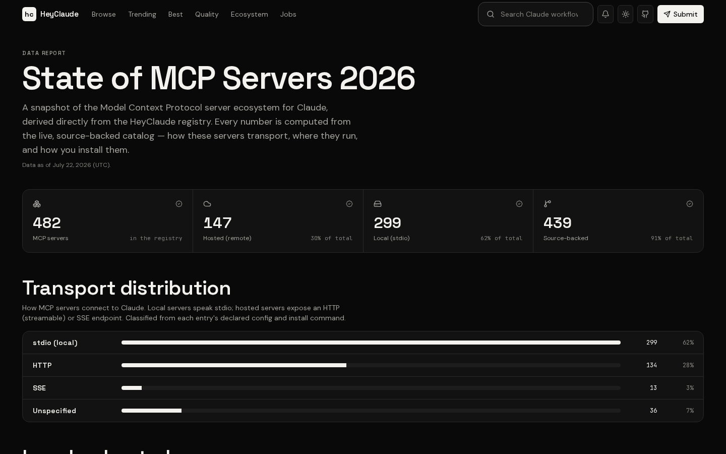Toggle the light/dark theme sun icon
The width and height of the screenshot is (726, 454).
[x=626, y=14]
